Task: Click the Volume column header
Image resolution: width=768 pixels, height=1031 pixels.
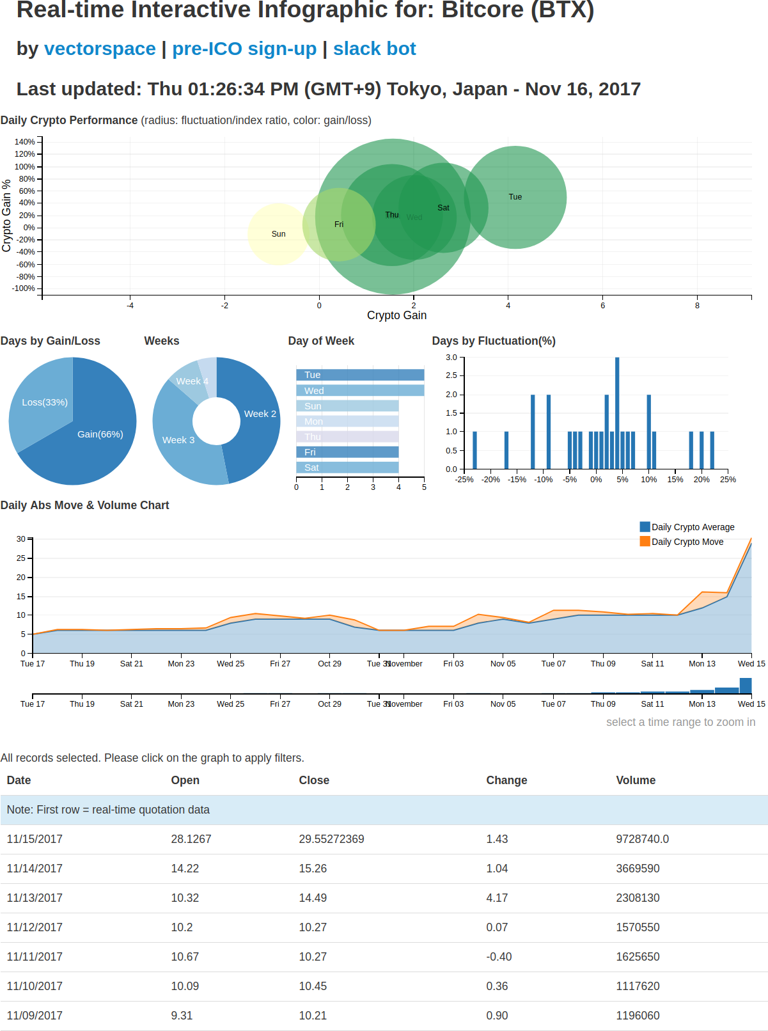Action: pyautogui.click(x=636, y=780)
